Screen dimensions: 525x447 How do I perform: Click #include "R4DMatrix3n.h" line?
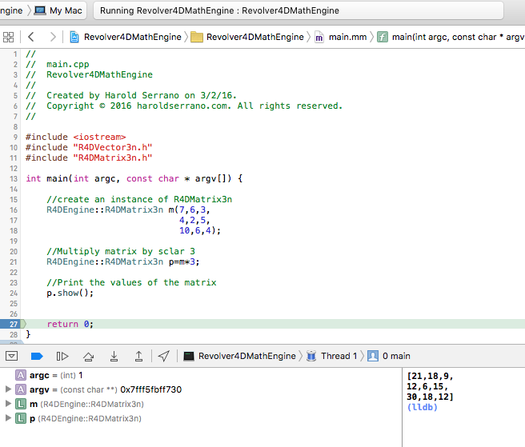[x=89, y=158]
